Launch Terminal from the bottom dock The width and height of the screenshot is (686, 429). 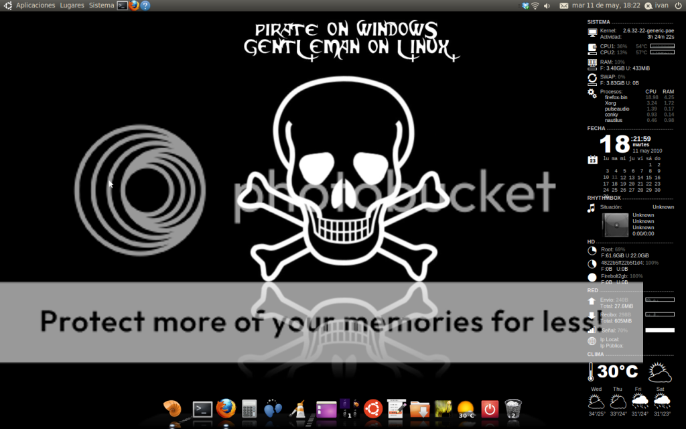[x=202, y=409]
